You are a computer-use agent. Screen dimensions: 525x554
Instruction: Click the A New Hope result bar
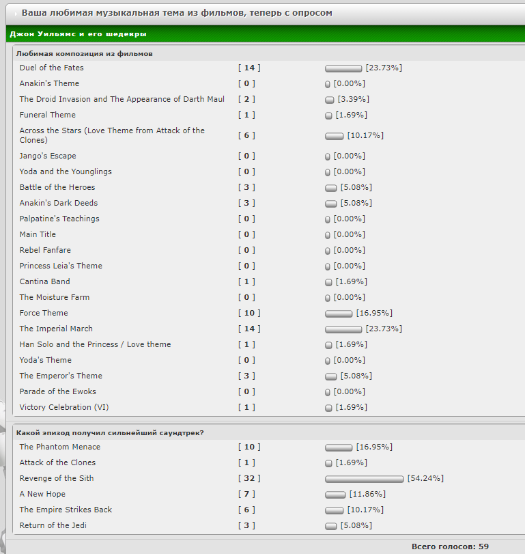click(335, 495)
